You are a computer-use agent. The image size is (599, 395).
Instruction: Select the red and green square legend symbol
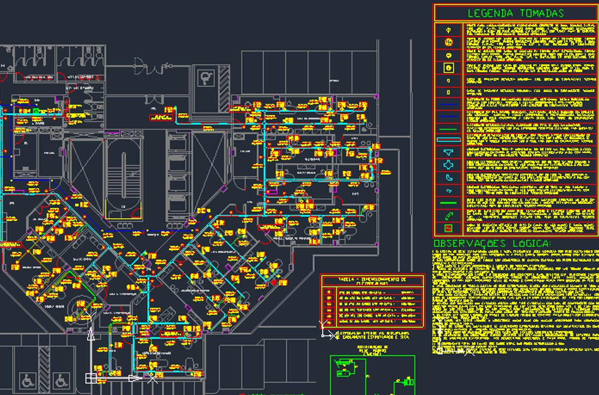(x=448, y=228)
